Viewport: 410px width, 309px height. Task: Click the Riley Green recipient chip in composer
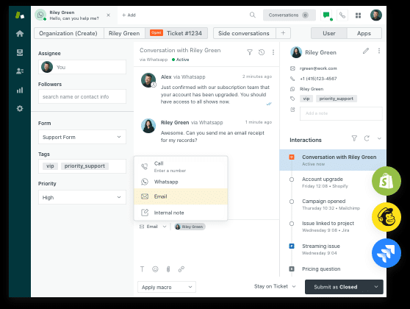coord(190,227)
